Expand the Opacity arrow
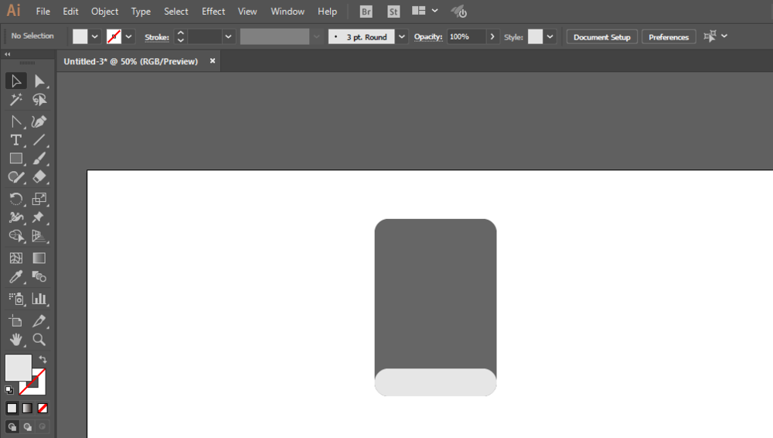773x438 pixels. coord(492,36)
